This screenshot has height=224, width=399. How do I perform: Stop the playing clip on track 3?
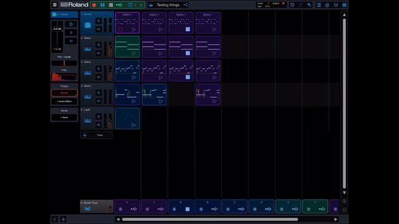point(188,77)
